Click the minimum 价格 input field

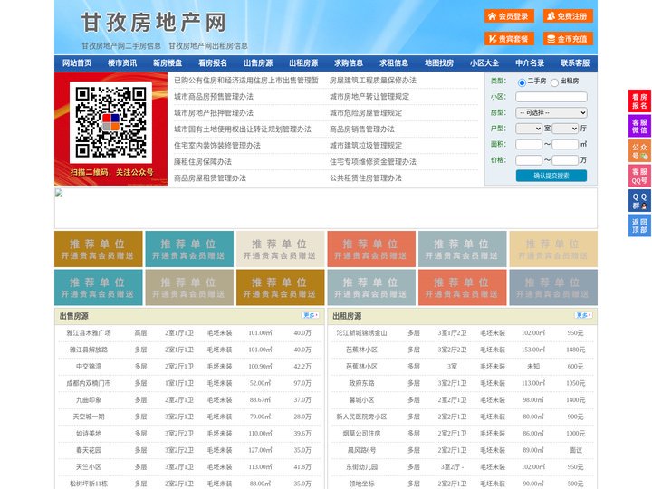(529, 160)
